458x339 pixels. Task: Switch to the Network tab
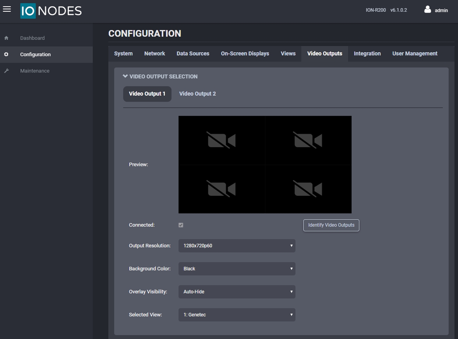(x=154, y=53)
